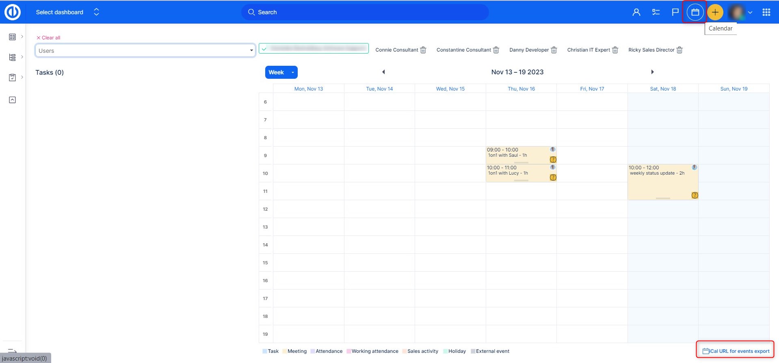Delete Danny Developer from calendar users
This screenshot has width=779, height=363.
pos(554,50)
